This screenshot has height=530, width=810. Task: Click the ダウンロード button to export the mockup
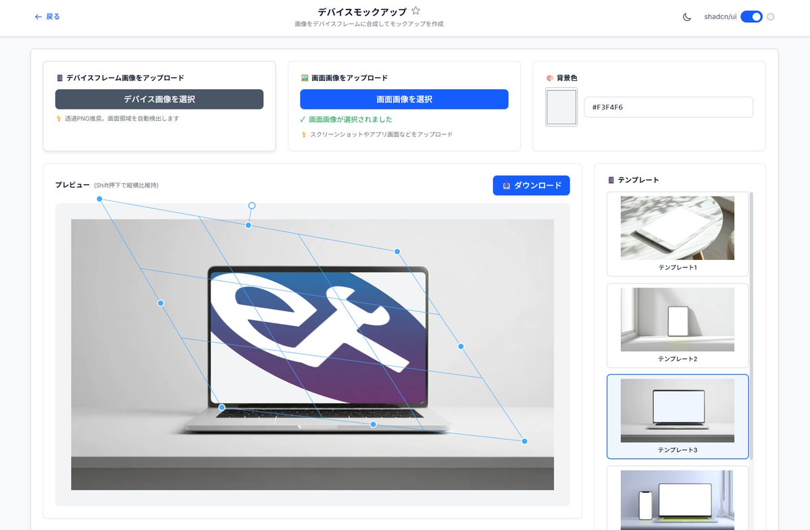click(x=532, y=185)
